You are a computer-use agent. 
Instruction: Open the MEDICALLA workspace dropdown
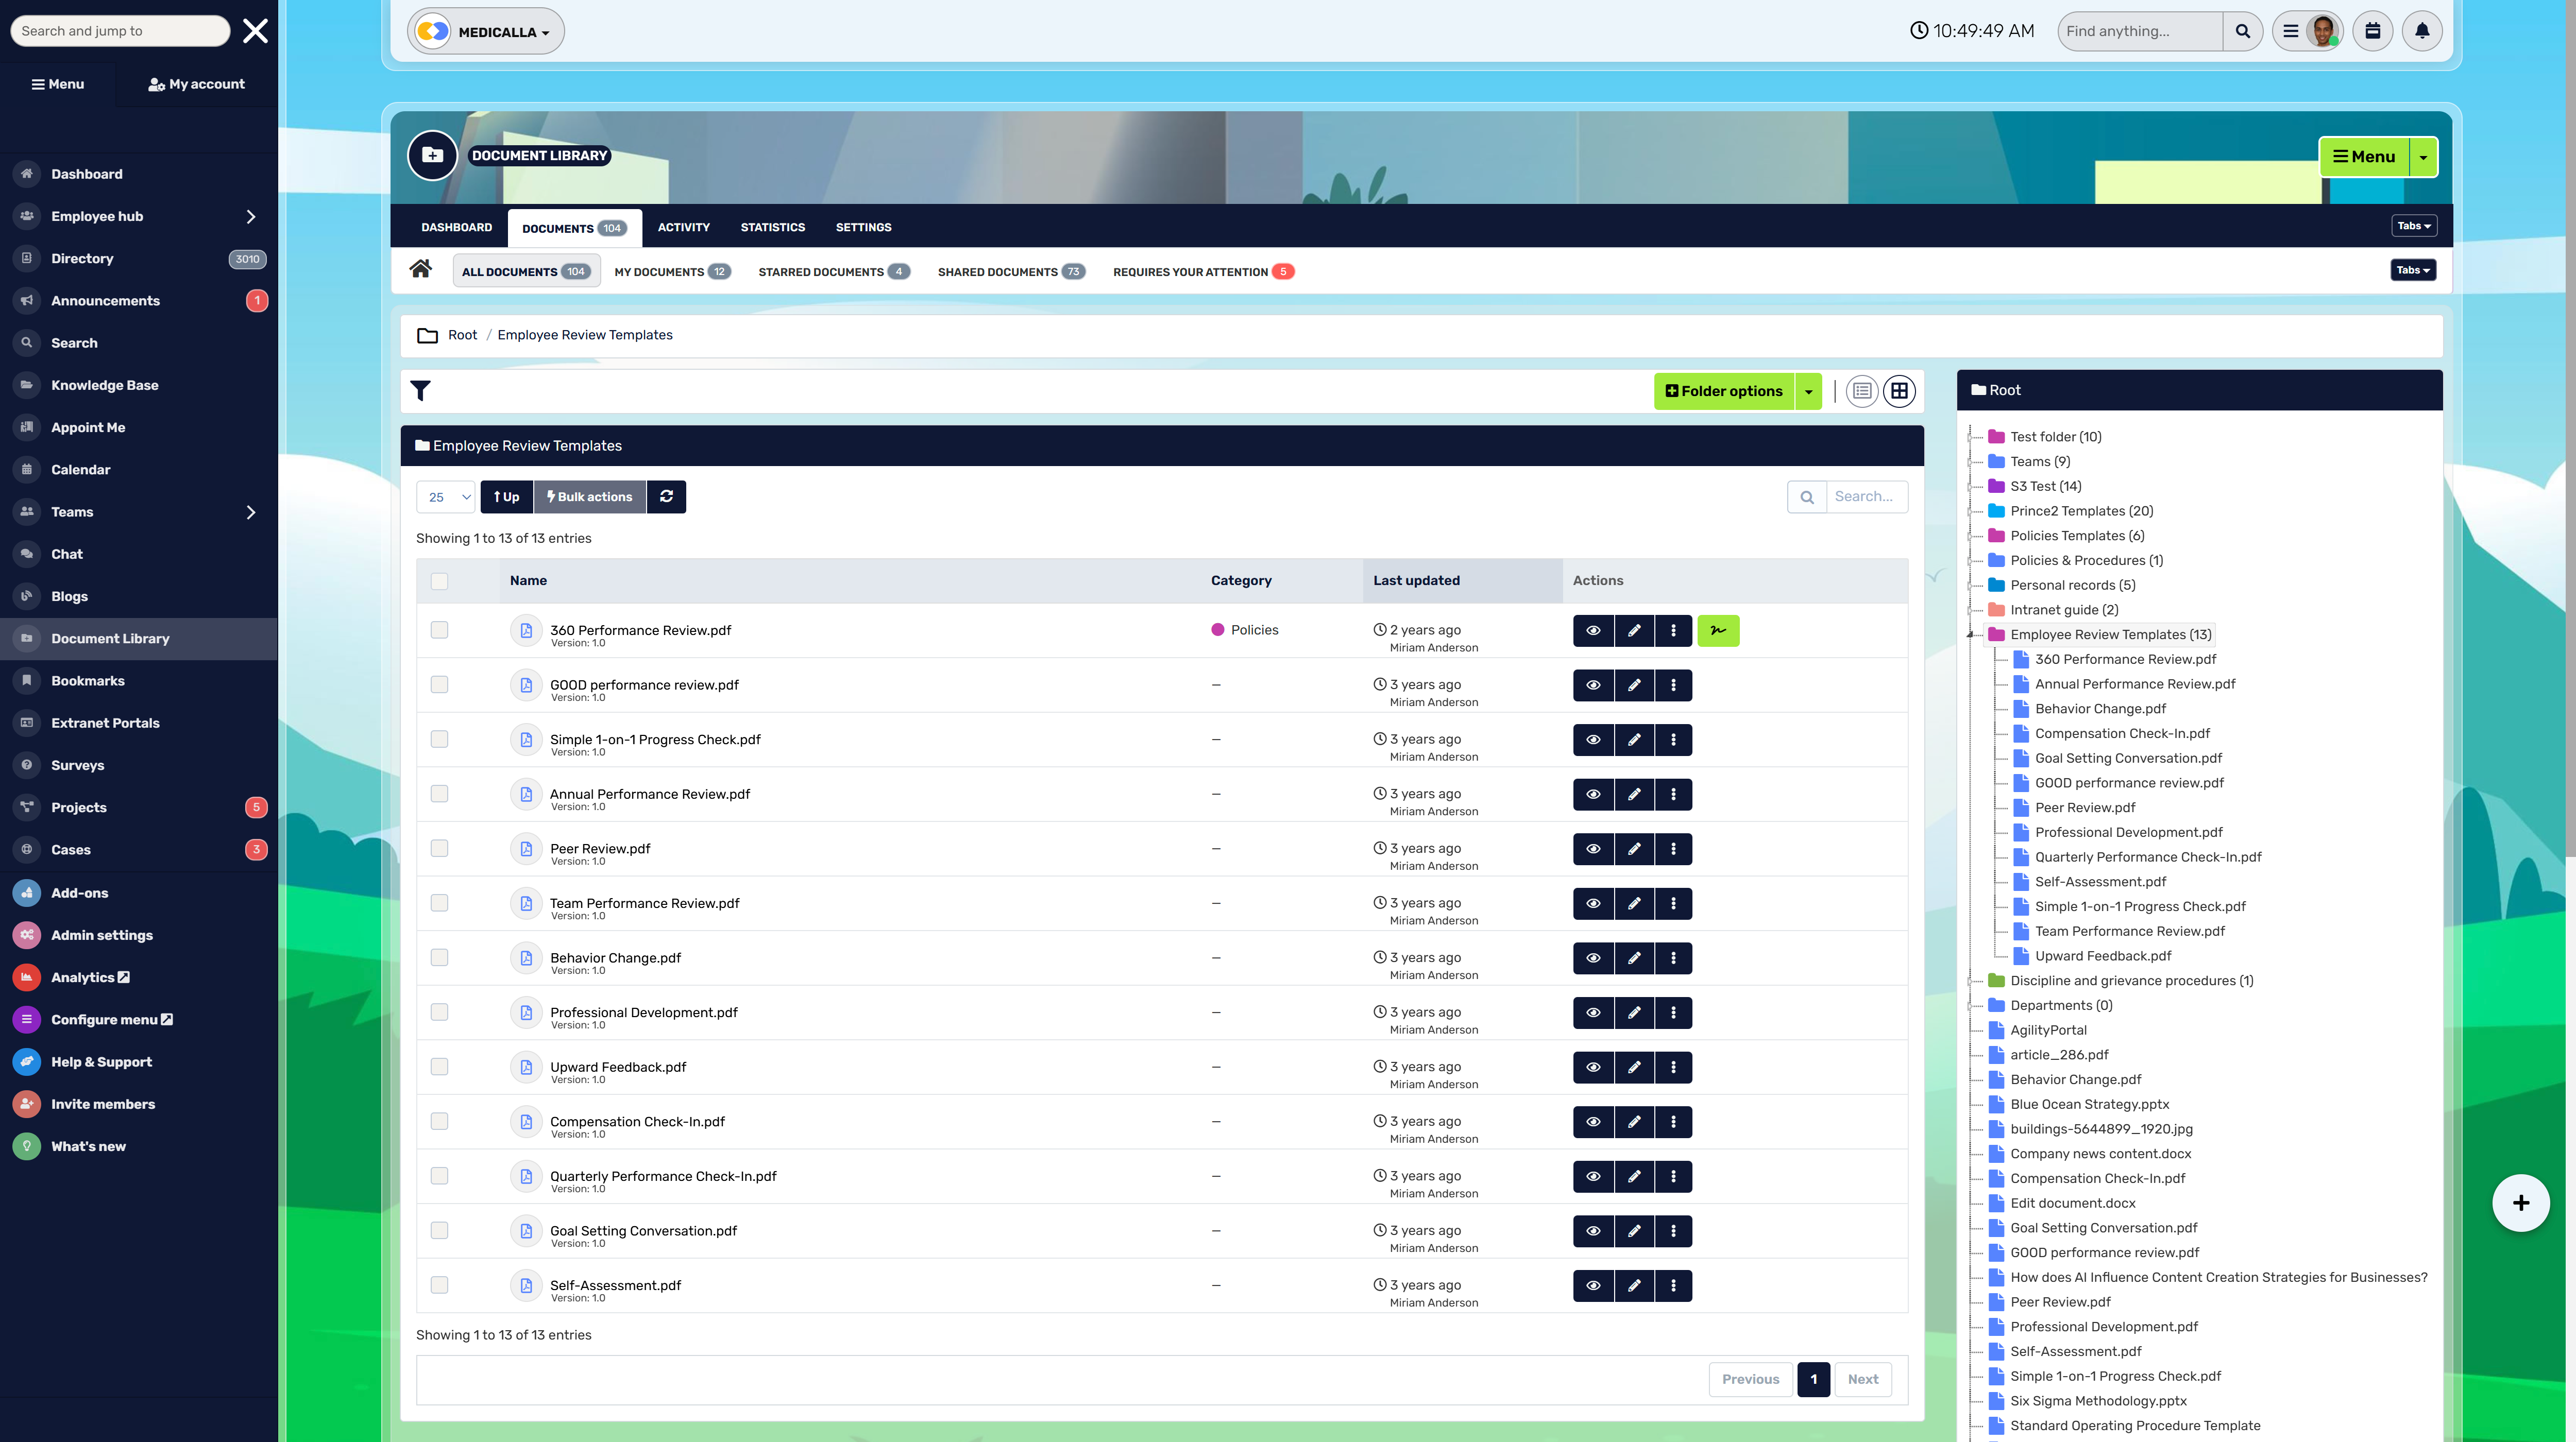486,31
